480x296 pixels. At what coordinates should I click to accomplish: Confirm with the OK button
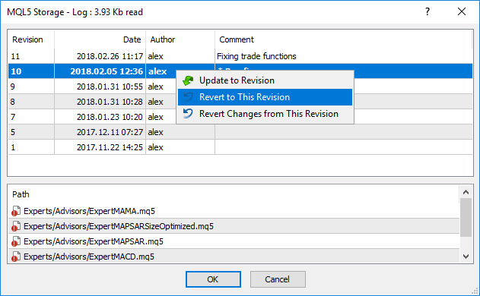click(213, 279)
